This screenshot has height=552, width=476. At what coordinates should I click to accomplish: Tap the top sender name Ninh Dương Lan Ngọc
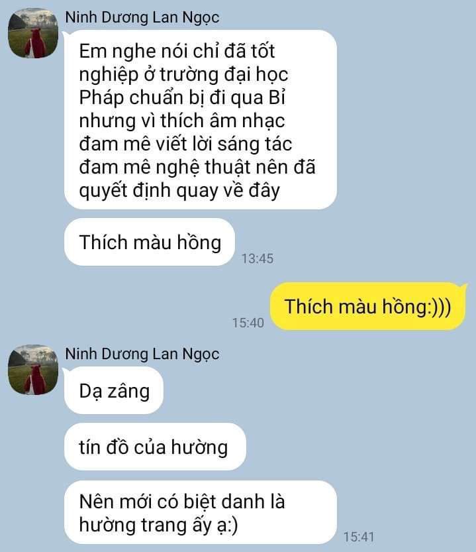142,18
